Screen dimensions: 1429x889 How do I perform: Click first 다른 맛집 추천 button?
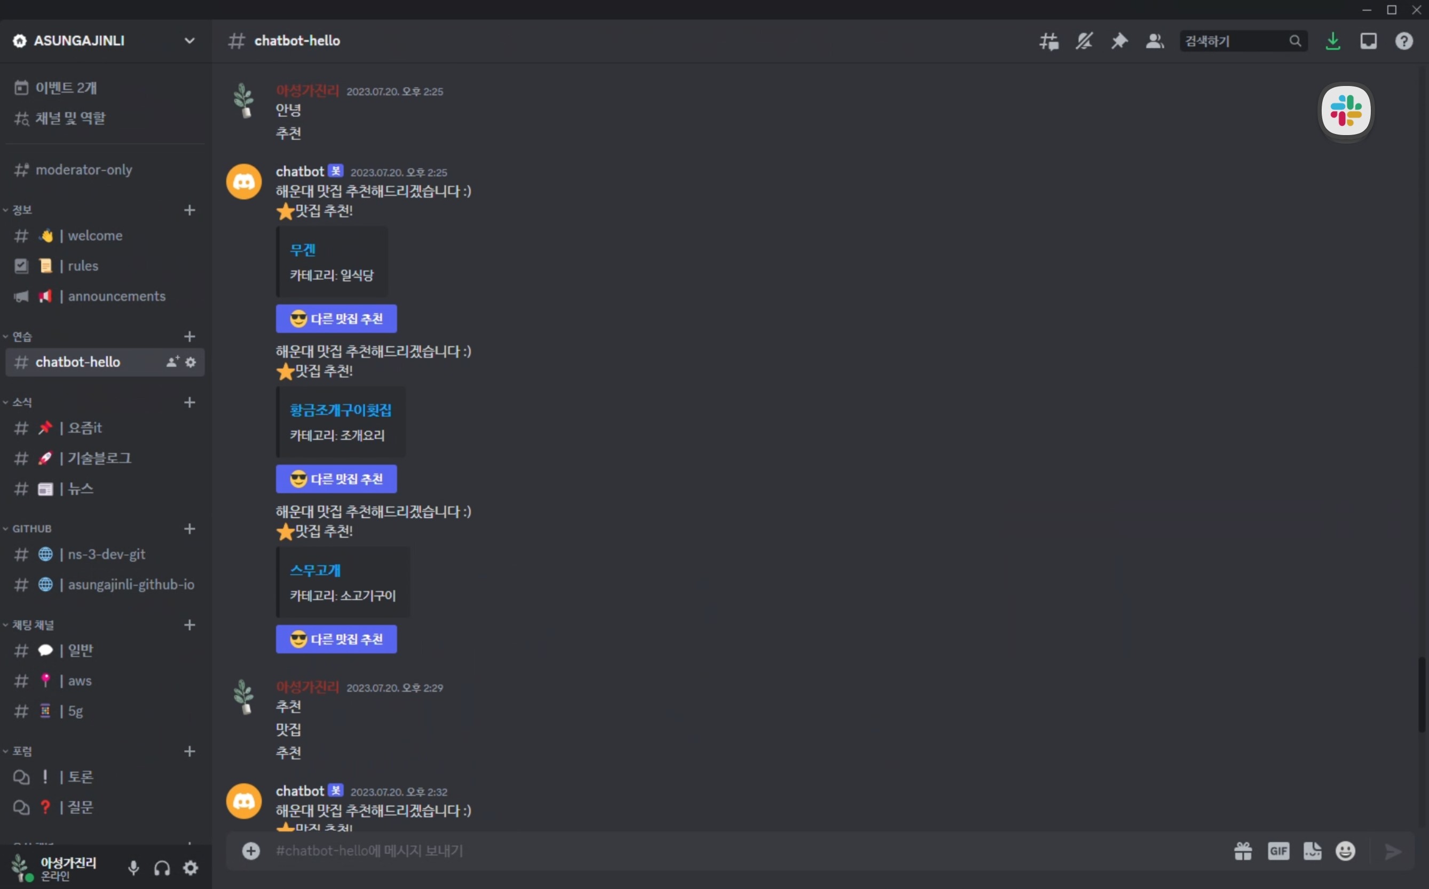336,319
